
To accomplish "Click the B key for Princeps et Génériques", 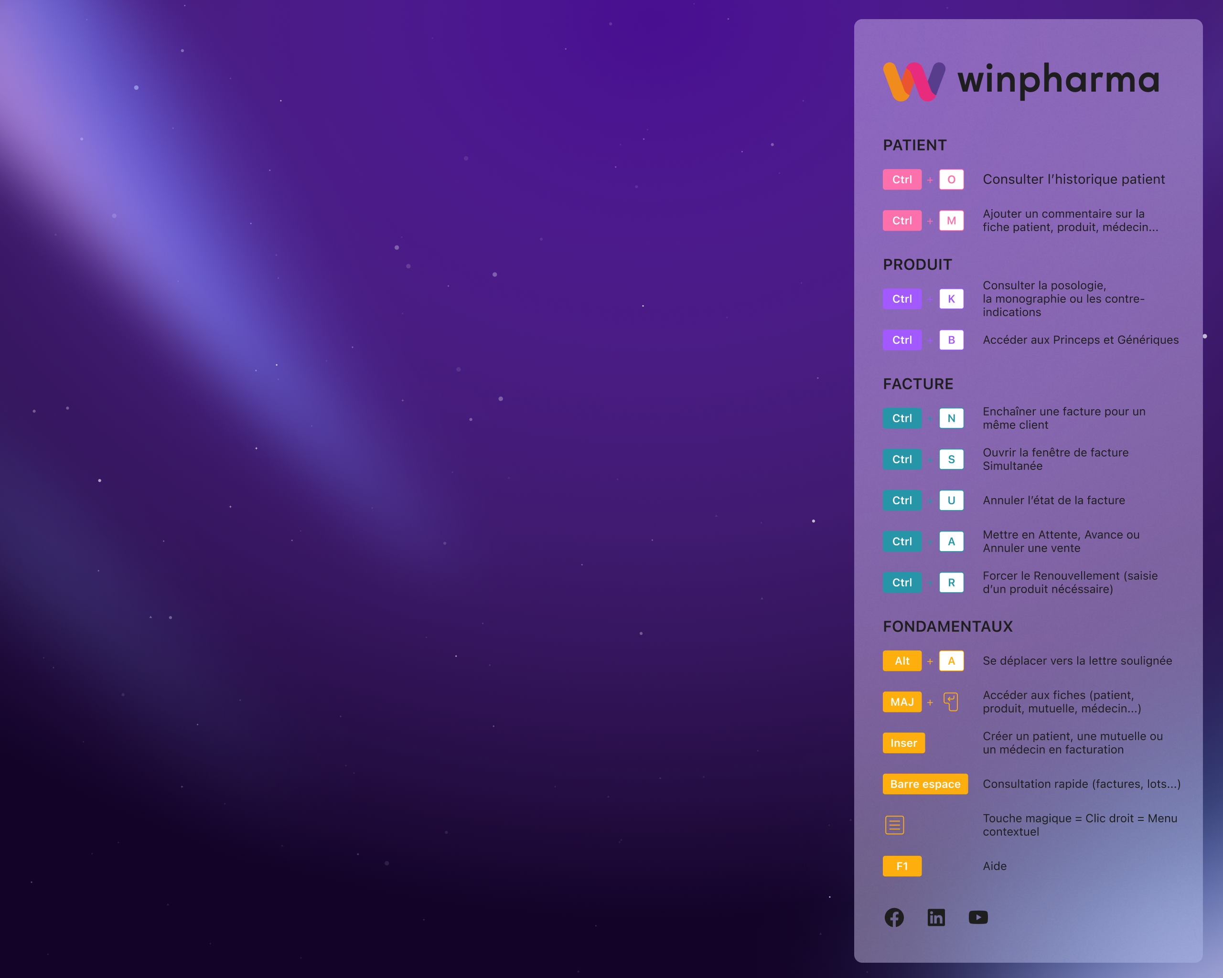I will tap(951, 340).
